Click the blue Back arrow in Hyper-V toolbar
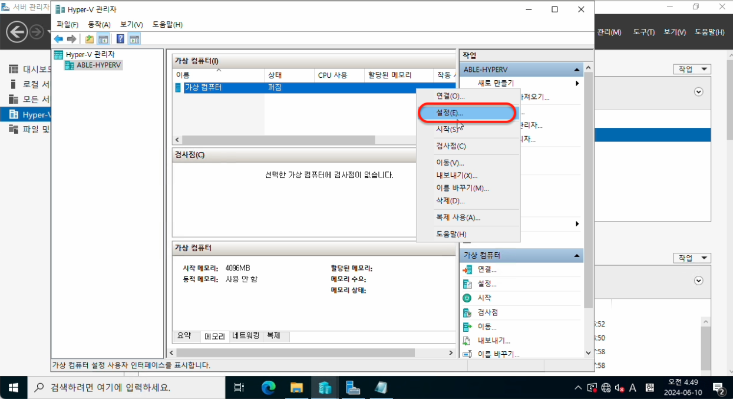The width and height of the screenshot is (733, 399). [x=58, y=39]
